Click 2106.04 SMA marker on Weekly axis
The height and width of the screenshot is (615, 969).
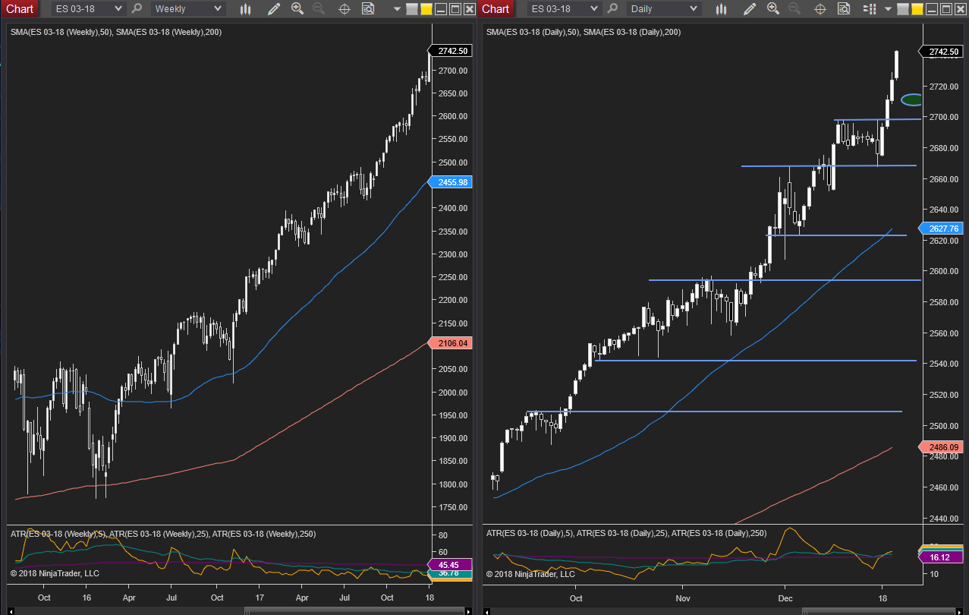451,343
